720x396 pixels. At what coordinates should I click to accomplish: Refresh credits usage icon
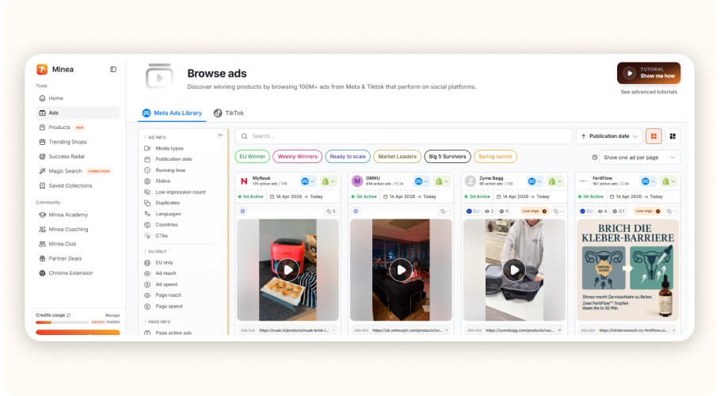pos(69,315)
